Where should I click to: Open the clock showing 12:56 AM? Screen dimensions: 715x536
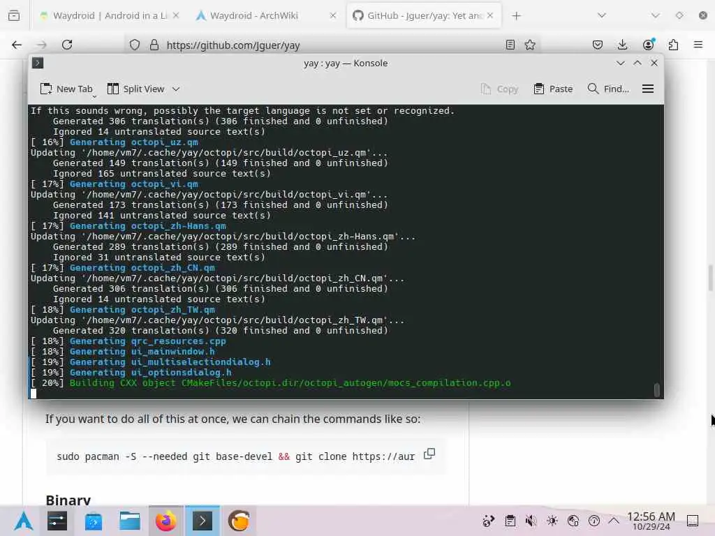tap(651, 521)
